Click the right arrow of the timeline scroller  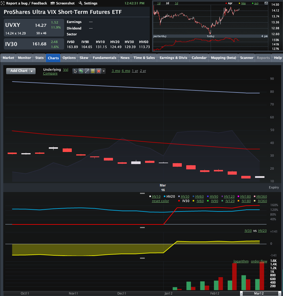coord(279,293)
